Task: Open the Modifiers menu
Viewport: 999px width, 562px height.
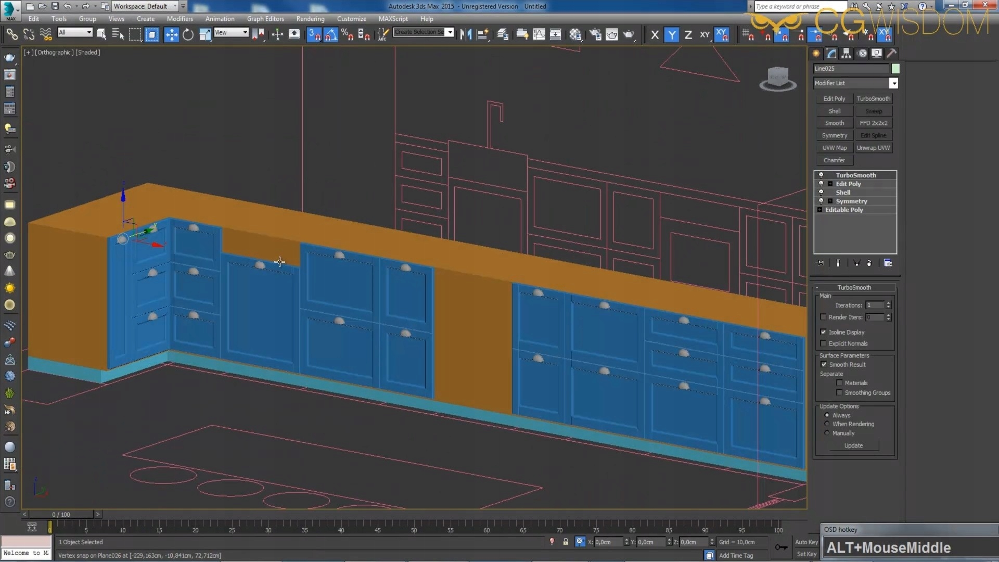Action: [x=180, y=19]
